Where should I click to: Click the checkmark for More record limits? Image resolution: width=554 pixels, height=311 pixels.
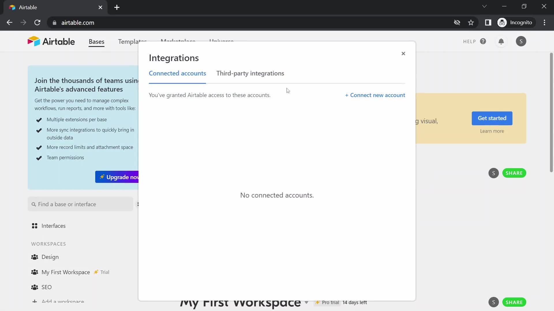(39, 147)
